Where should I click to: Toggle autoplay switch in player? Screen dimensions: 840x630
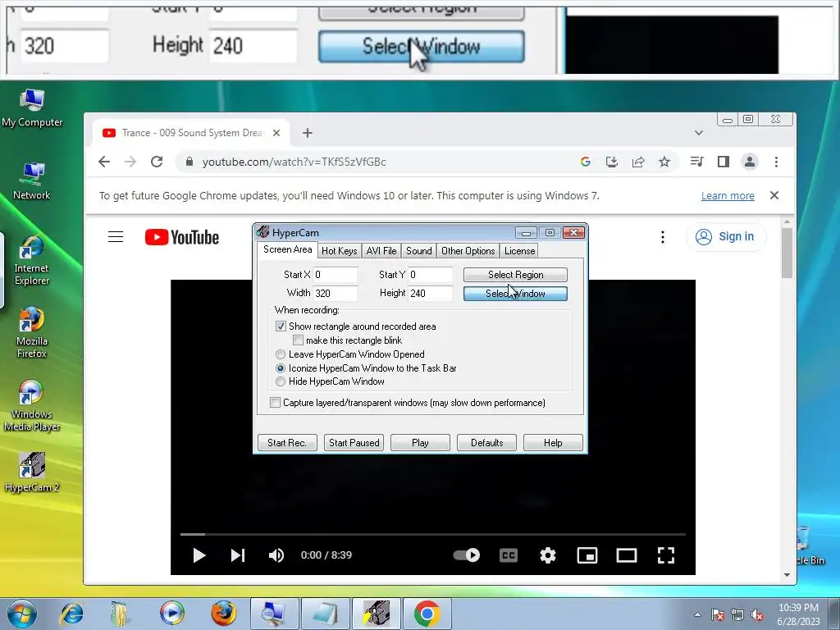point(467,555)
